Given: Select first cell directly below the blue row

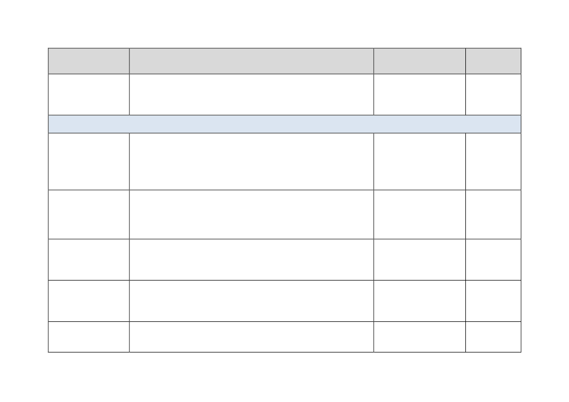Looking at the screenshot, I should click(x=89, y=161).
